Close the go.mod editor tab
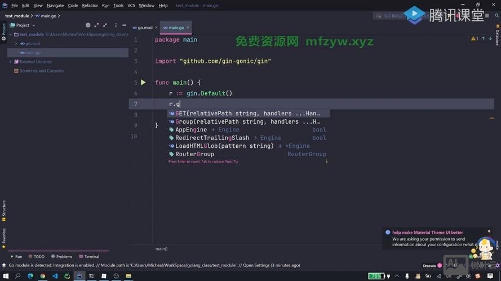This screenshot has height=281, width=501. point(156,28)
